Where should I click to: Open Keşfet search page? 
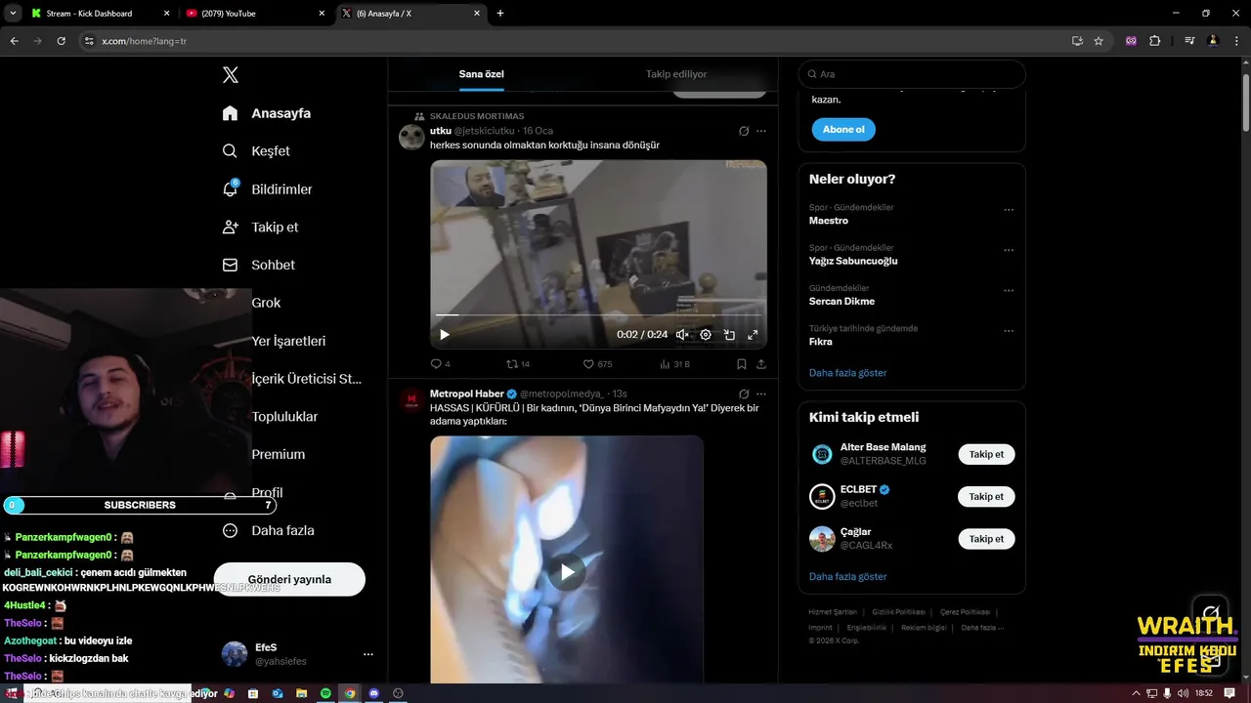pos(256,151)
